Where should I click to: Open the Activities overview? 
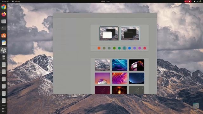pos(5,1)
